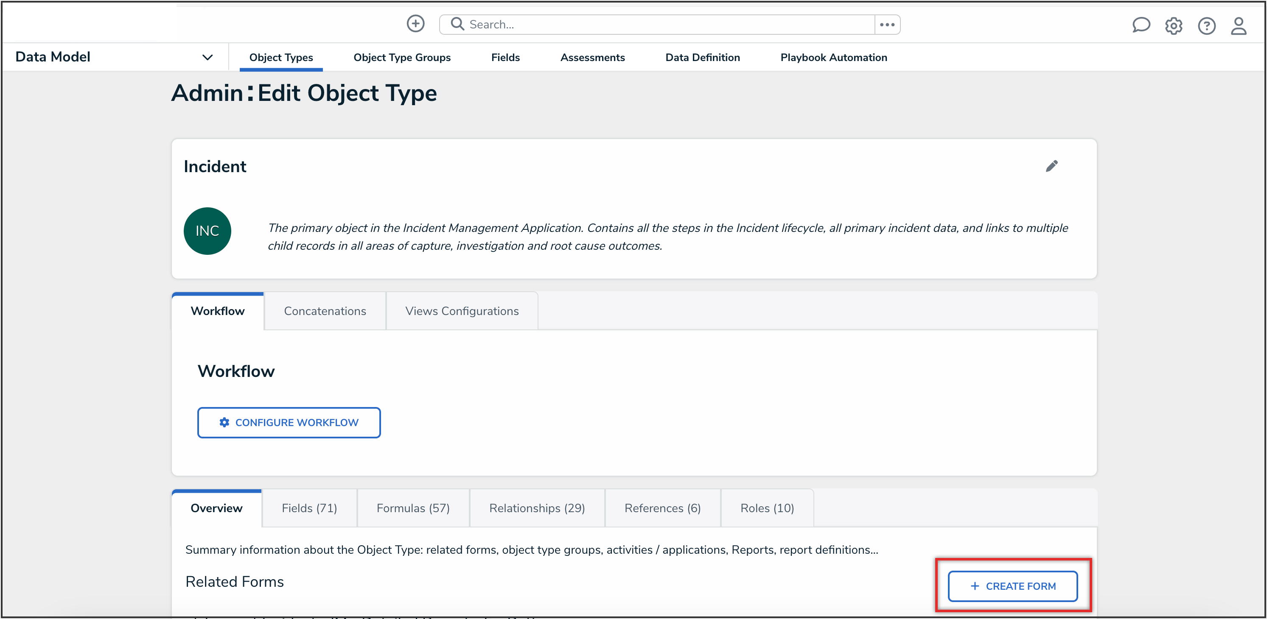Click the search magnifier icon
Image resolution: width=1267 pixels, height=619 pixels.
[x=457, y=24]
